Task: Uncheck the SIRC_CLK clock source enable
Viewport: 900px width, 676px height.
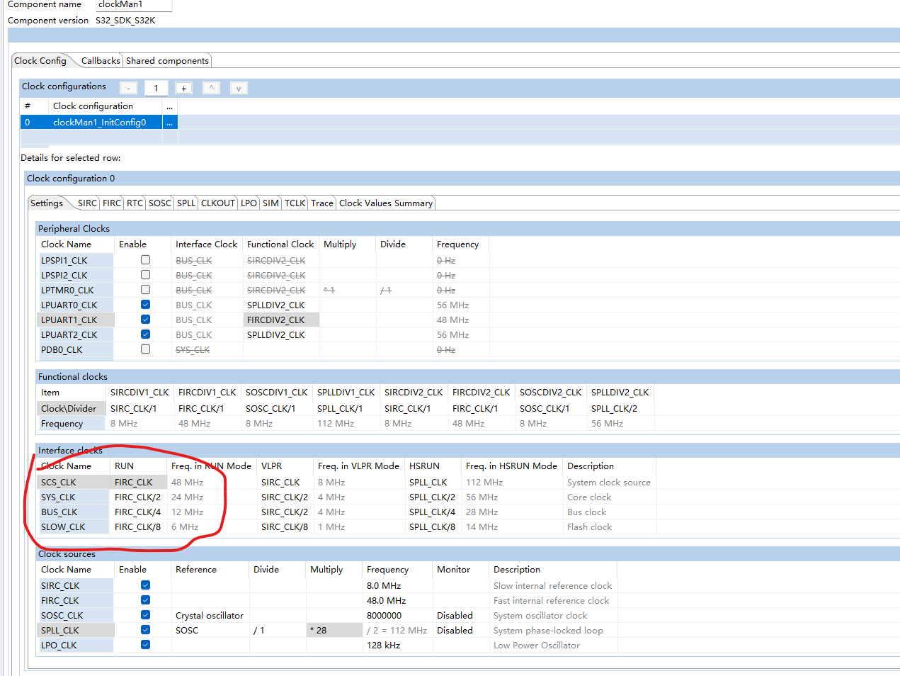Action: tap(145, 585)
